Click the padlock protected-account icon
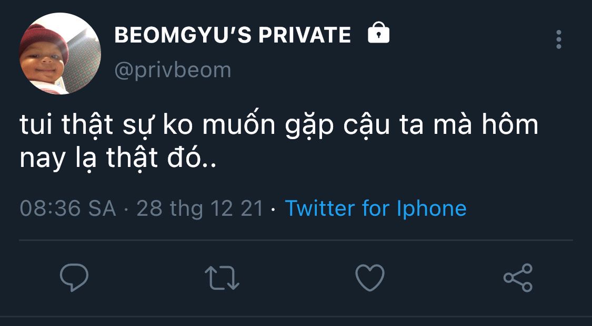Image resolution: width=592 pixels, height=326 pixels. 378,34
